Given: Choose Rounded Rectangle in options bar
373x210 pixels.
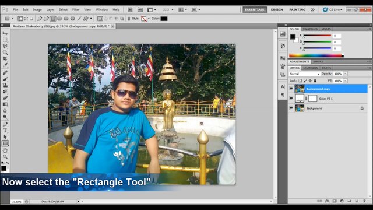Looking at the screenshot, I should click(x=59, y=19).
